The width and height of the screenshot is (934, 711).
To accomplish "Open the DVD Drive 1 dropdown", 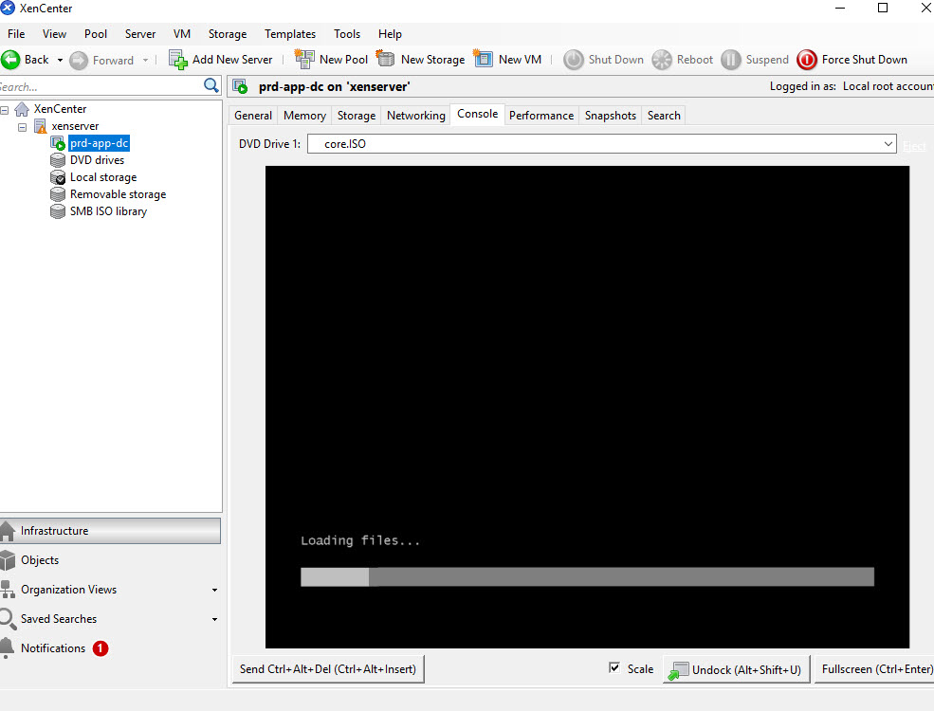I will pyautogui.click(x=888, y=144).
